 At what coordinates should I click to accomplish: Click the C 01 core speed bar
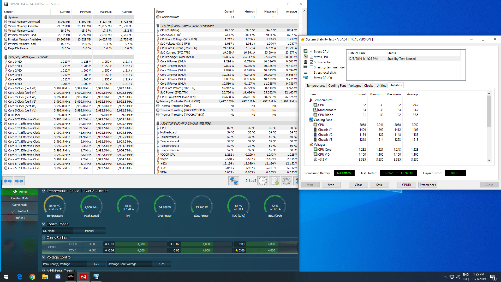pyautogui.click(x=141, y=244)
